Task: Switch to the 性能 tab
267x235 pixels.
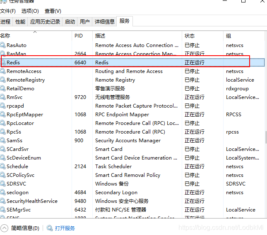Action: pos(20,22)
